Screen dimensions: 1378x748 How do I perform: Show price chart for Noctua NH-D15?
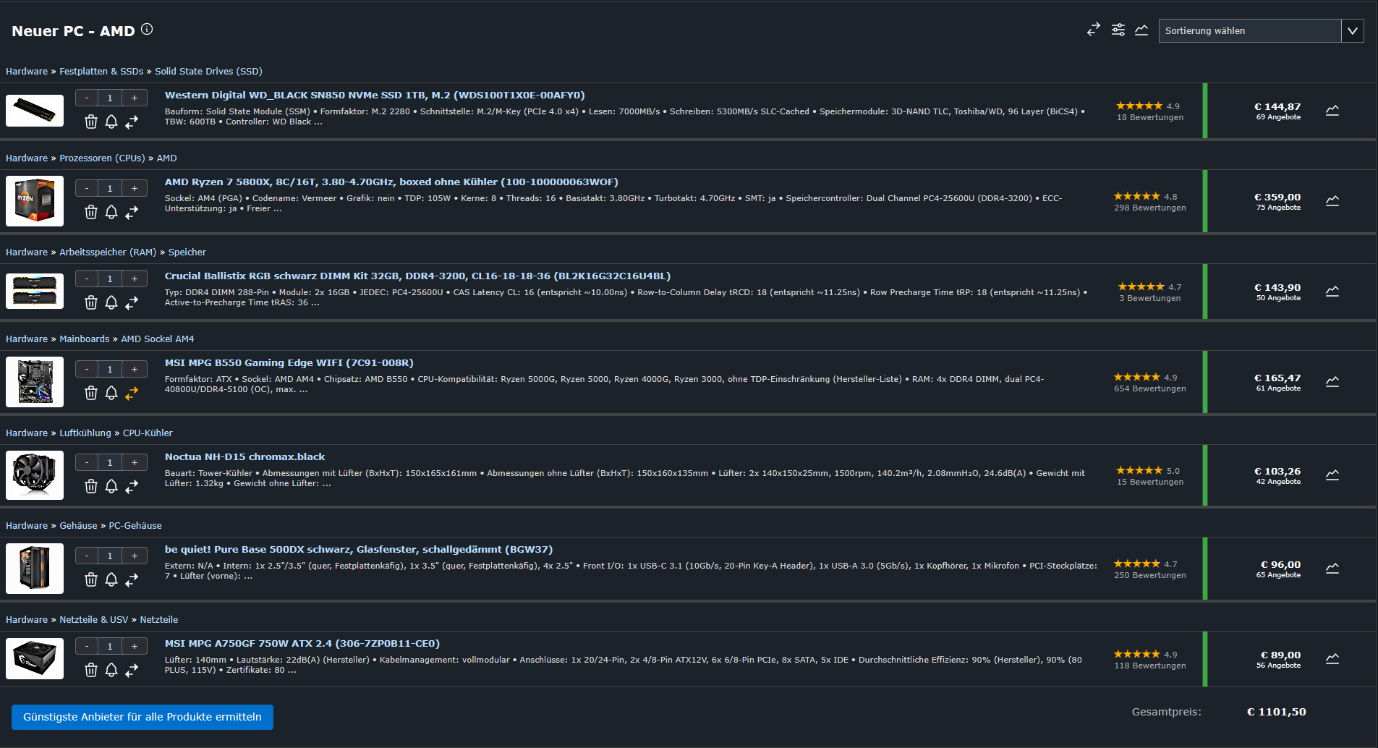click(x=1332, y=475)
